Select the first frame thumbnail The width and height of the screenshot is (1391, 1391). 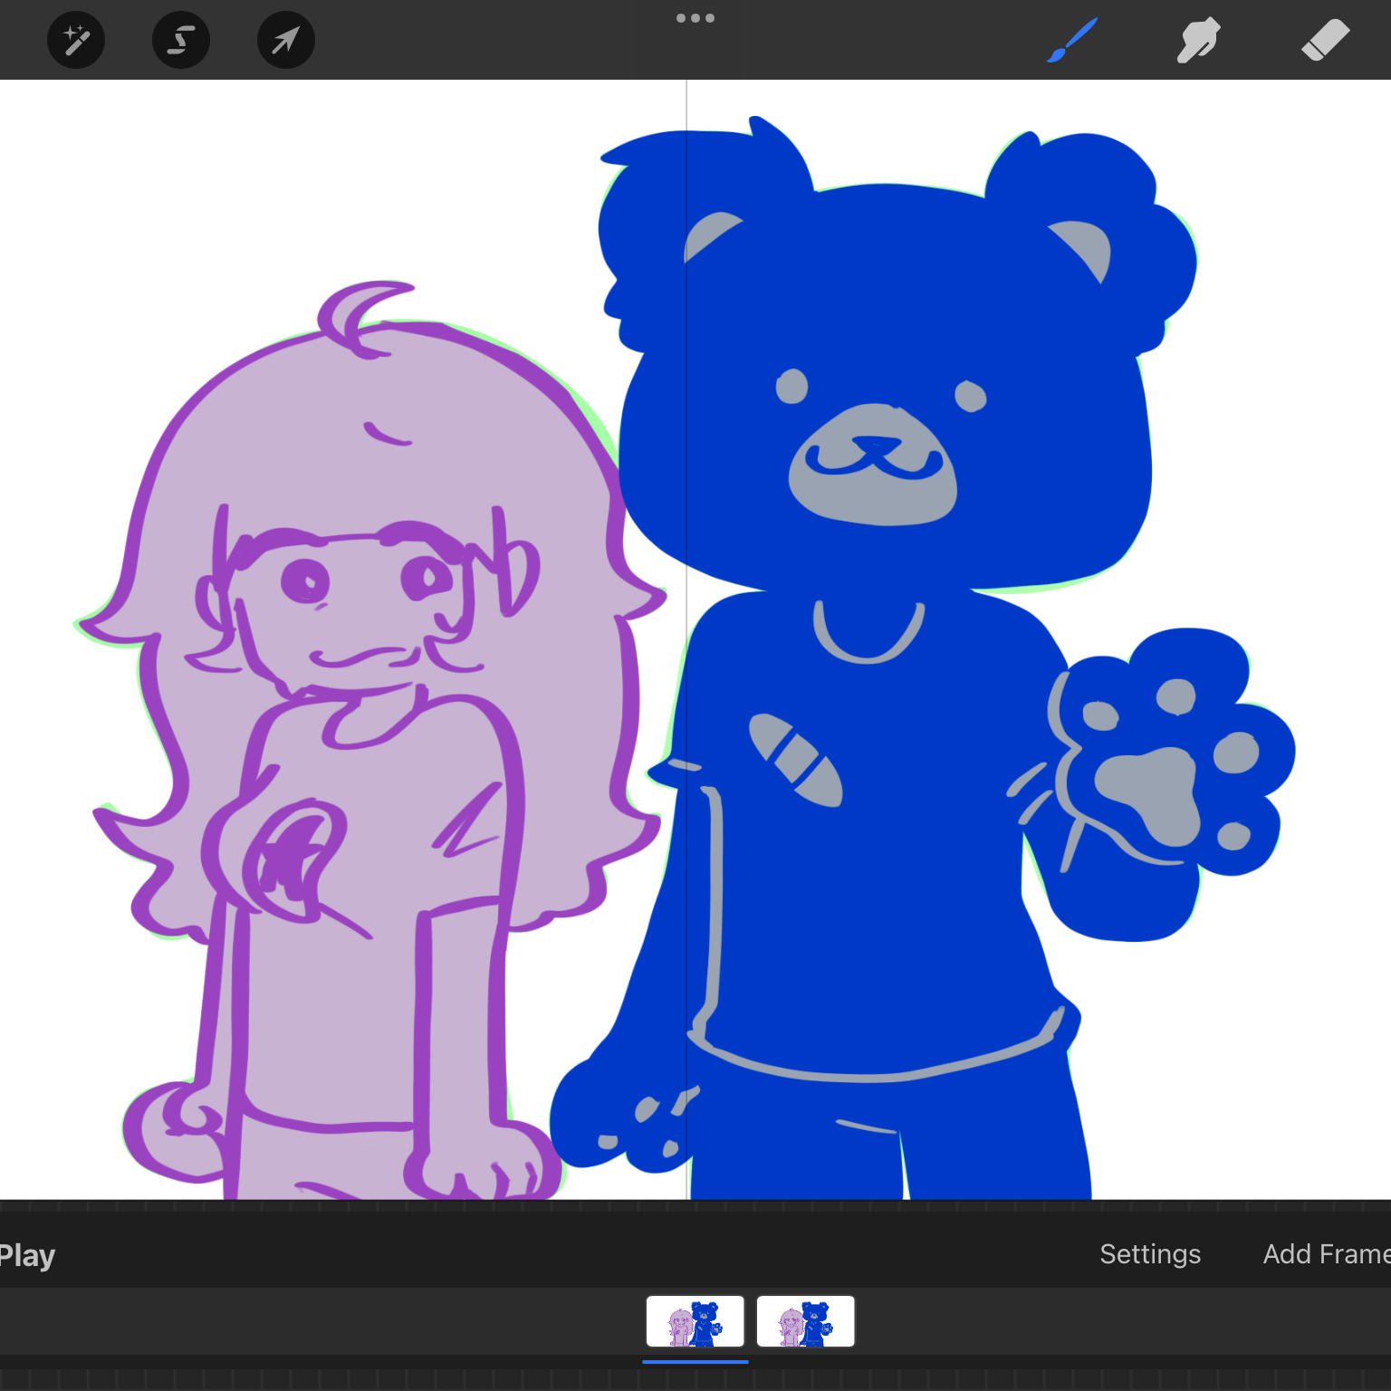click(x=695, y=1321)
